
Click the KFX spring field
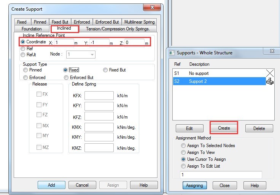point(99,95)
